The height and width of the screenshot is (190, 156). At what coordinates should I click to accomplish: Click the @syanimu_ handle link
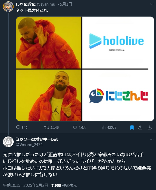[47, 4]
